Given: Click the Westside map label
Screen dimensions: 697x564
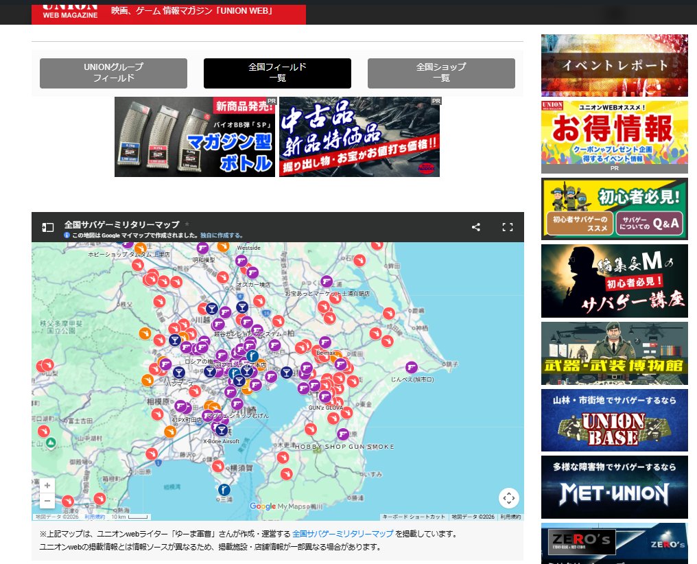Looking at the screenshot, I should 248,248.
